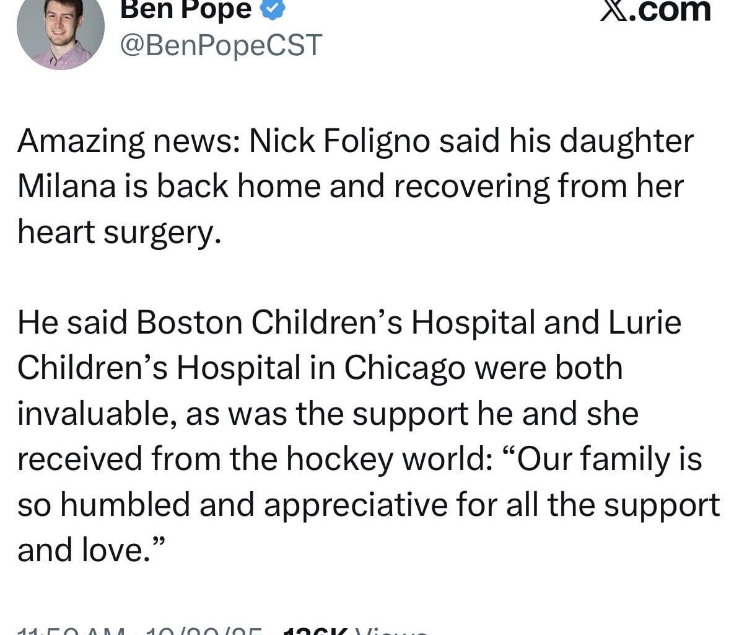
Task: Select the @BenPopeCST handle
Action: [220, 45]
